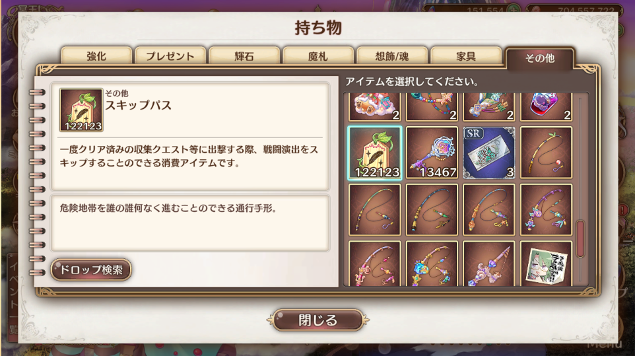
Task: Select the green-haired character photo item
Action: click(x=547, y=264)
